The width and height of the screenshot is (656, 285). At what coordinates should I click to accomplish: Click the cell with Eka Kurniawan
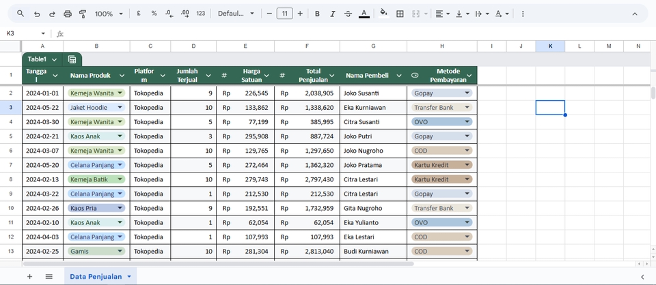pyautogui.click(x=373, y=108)
